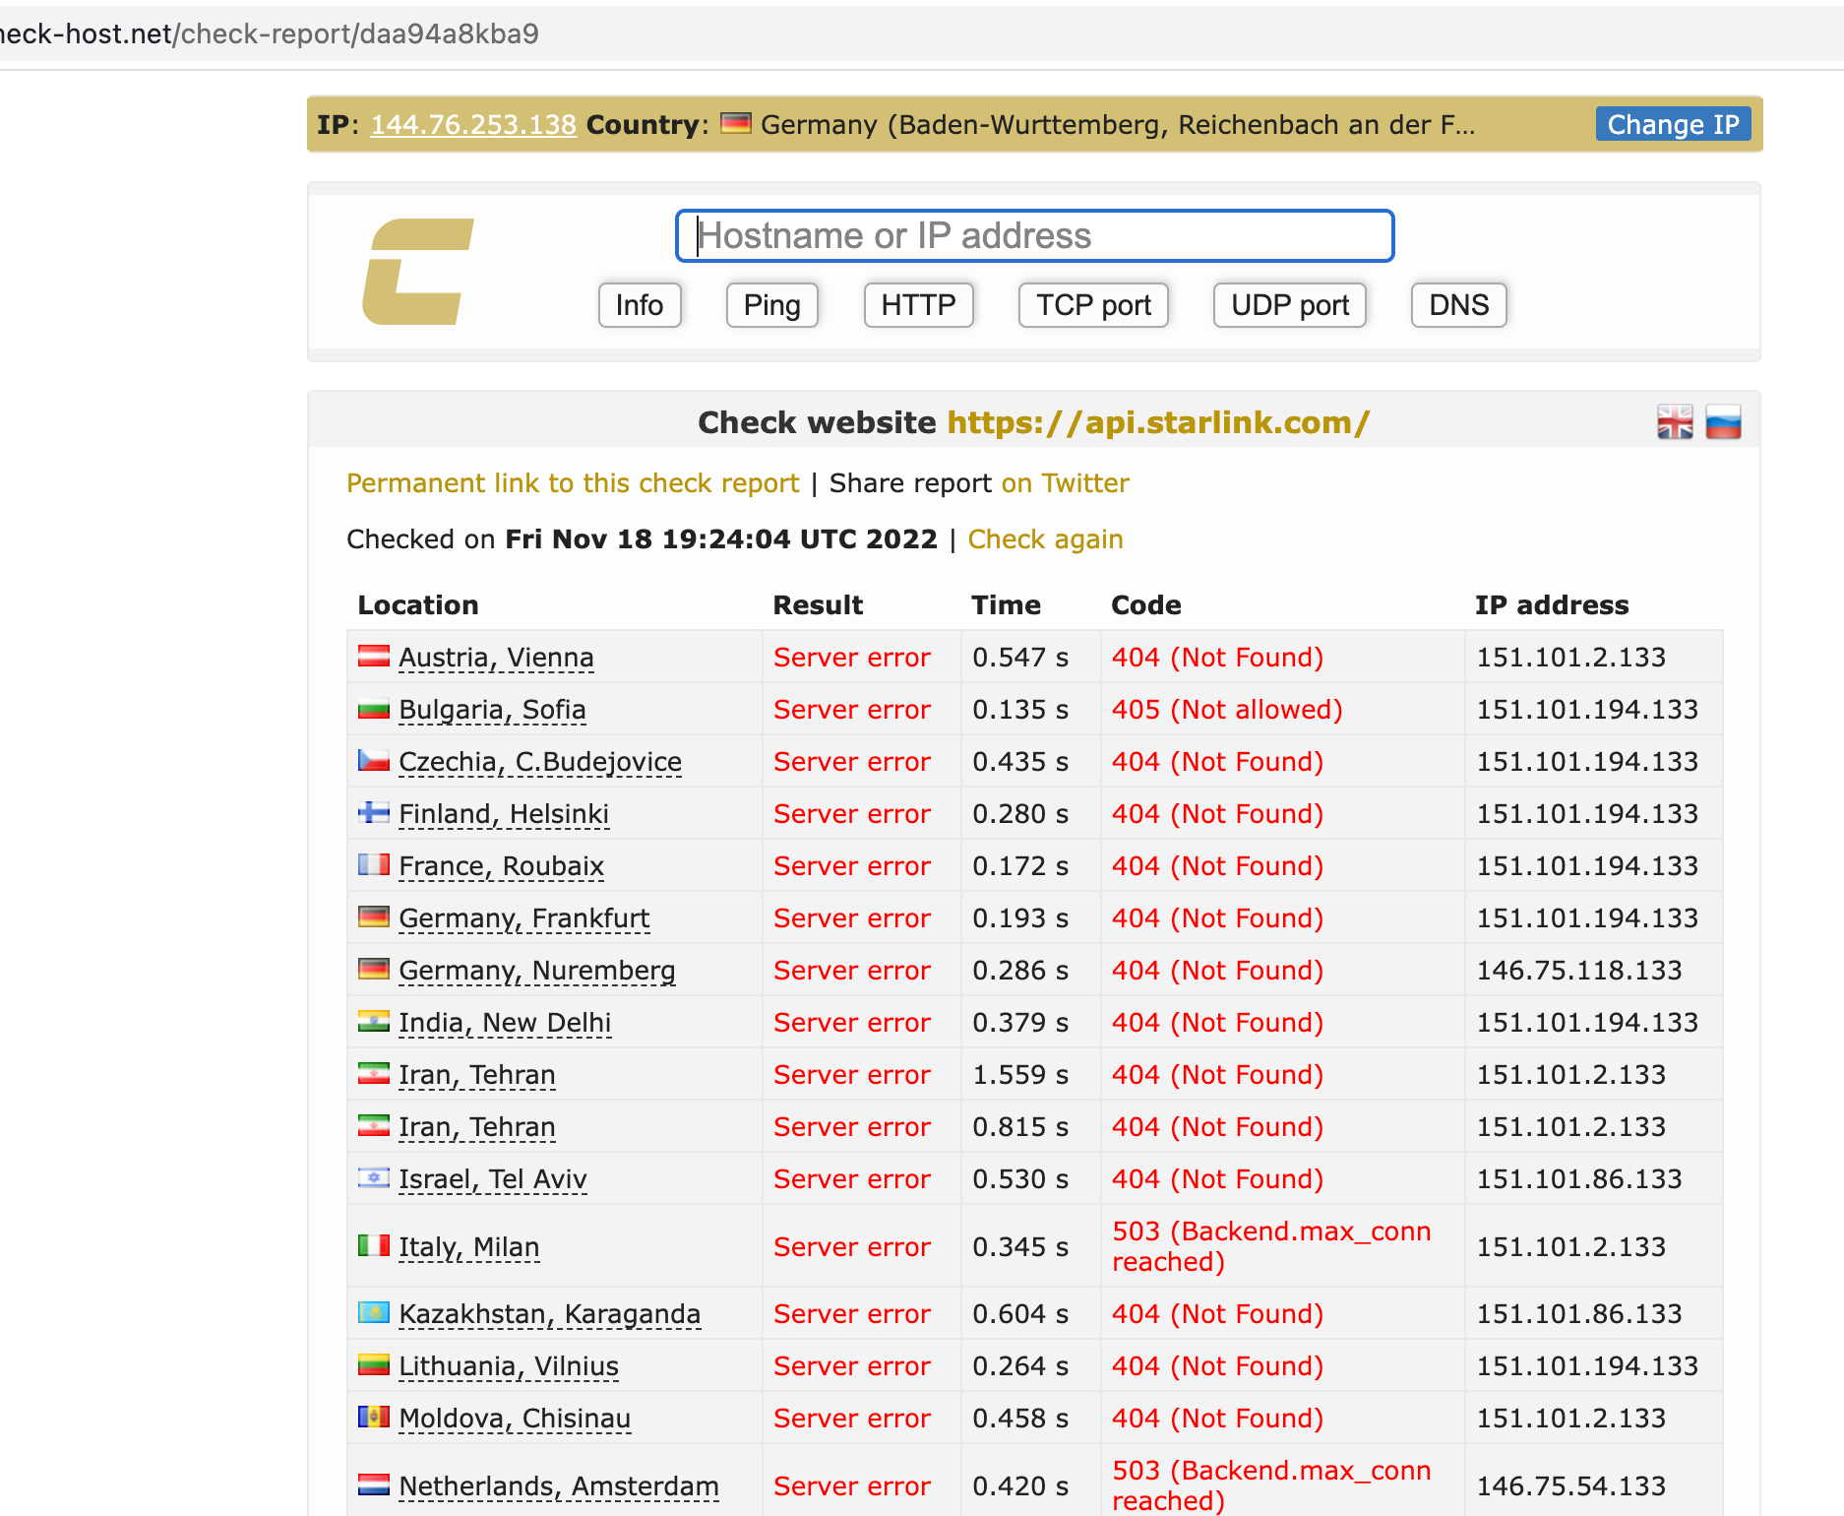This screenshot has width=1844, height=1516.
Task: Open the India, New Delhi location
Action: click(x=505, y=1023)
